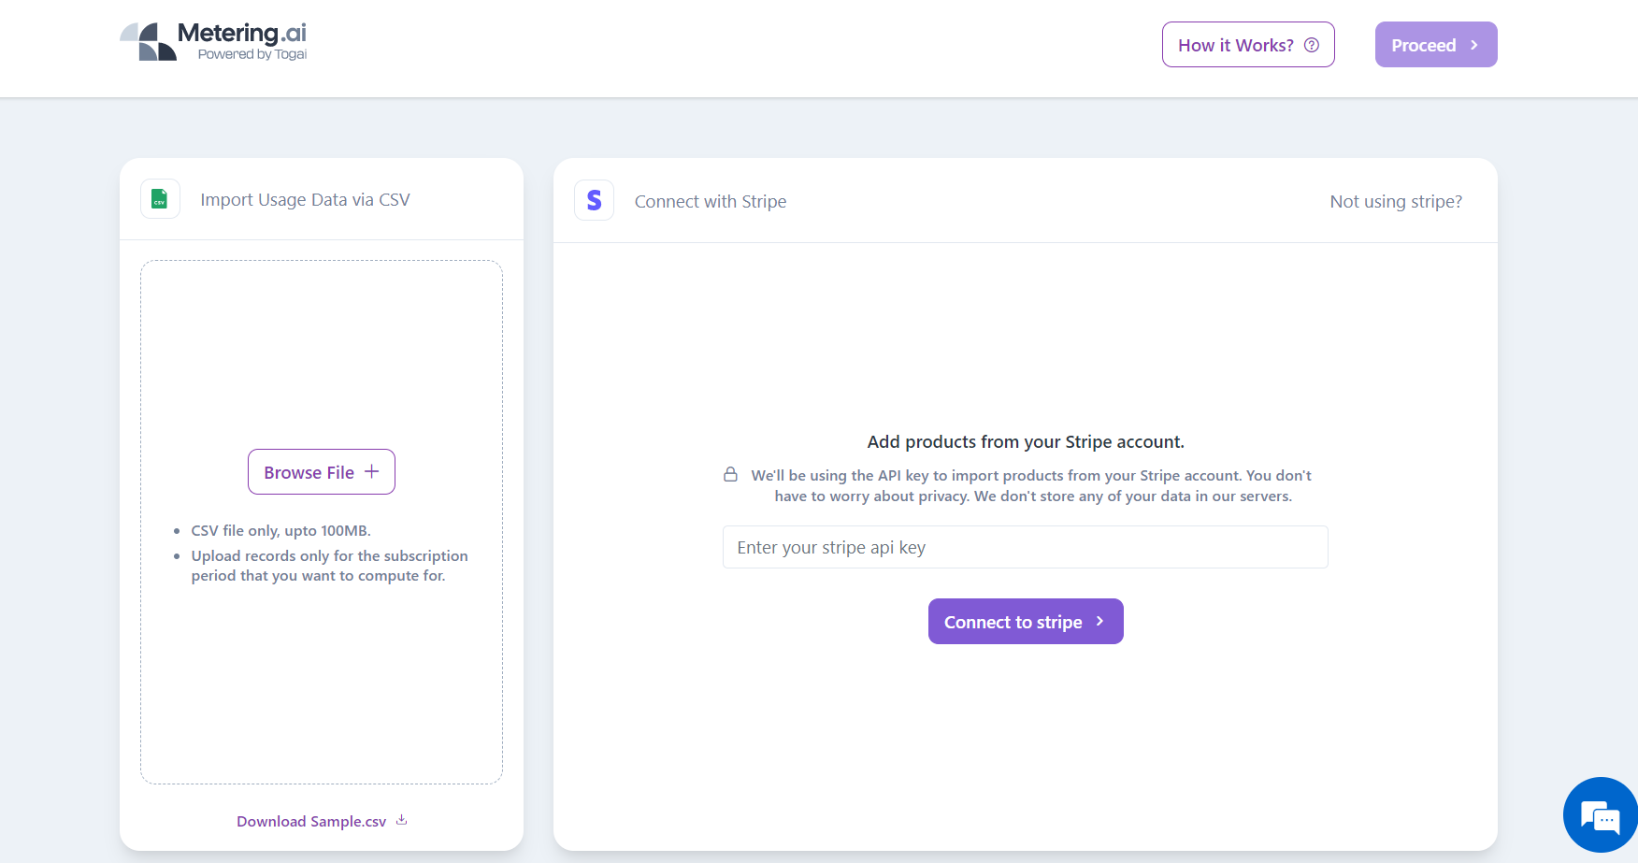Viewport: 1638px width, 863px height.
Task: Click the Add products from your Stripe account text
Action: (1026, 441)
